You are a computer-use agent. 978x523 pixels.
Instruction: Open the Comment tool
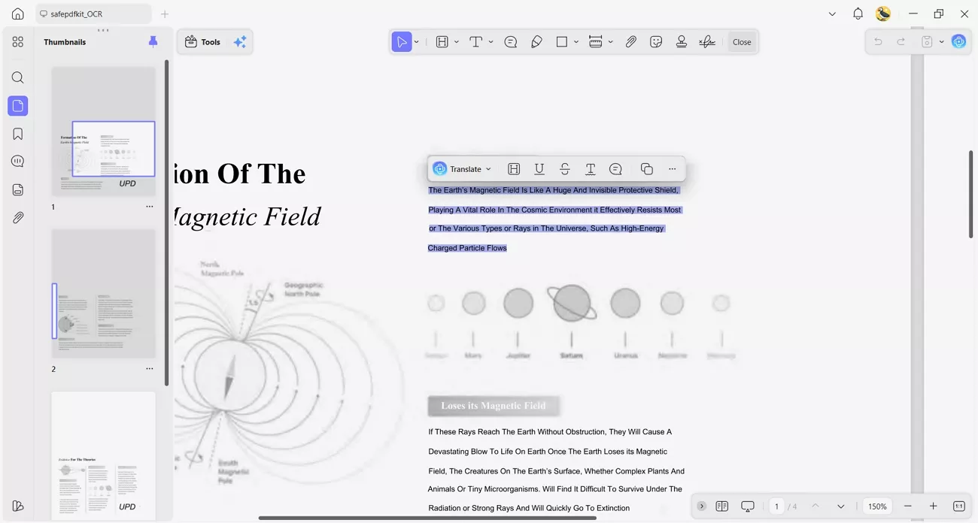(x=511, y=41)
